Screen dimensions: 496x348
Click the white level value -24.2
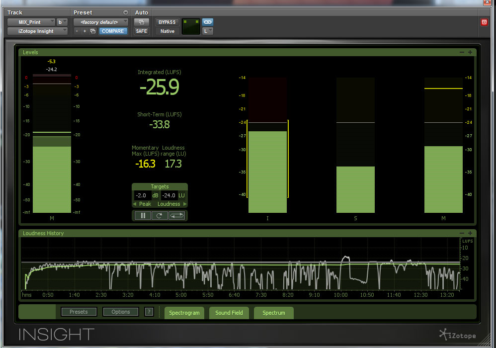(52, 69)
